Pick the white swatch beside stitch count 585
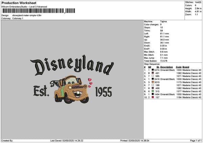 pyautogui.click(x=153, y=76)
